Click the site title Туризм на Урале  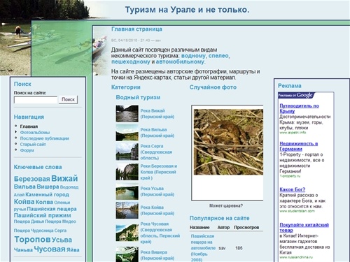[x=187, y=10]
